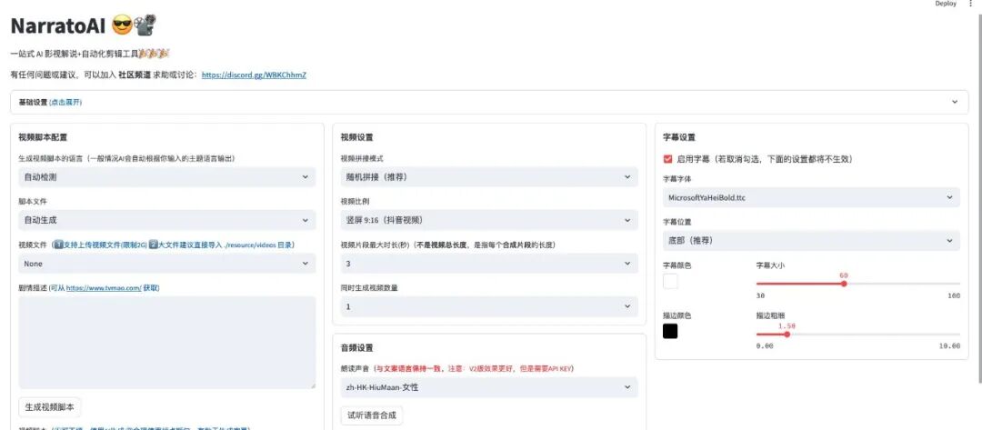982x430 pixels.
Task: Open the 视频比例 竖屏 9:16 dropdown
Action: pos(489,220)
